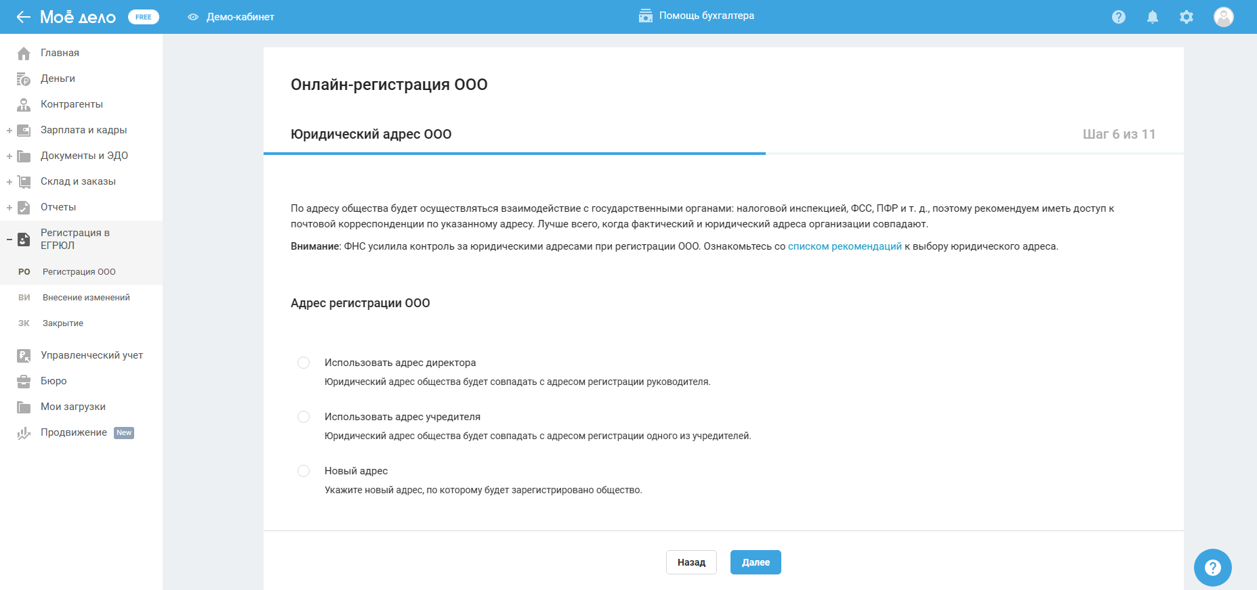
Task: Expand the Документы и ЭДО section
Action: (x=9, y=156)
